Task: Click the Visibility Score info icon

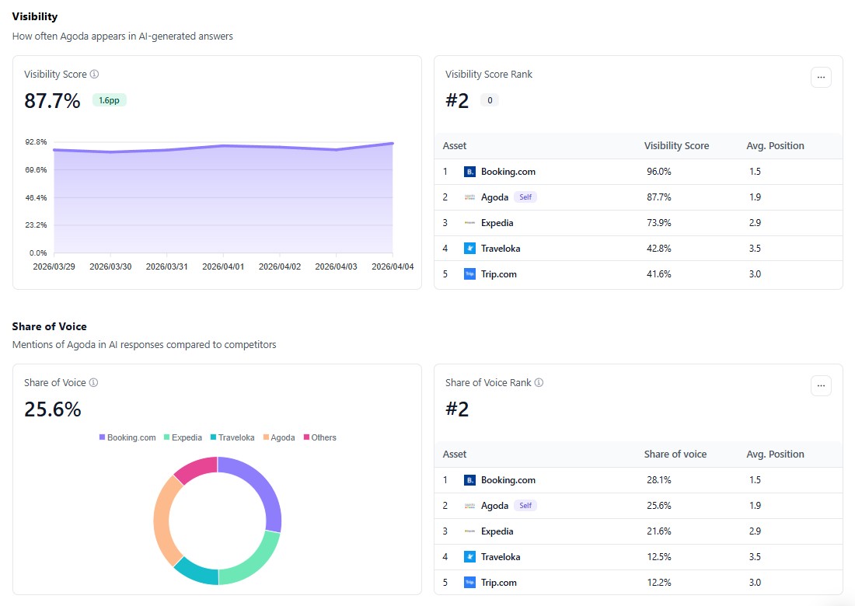Action: coord(94,74)
